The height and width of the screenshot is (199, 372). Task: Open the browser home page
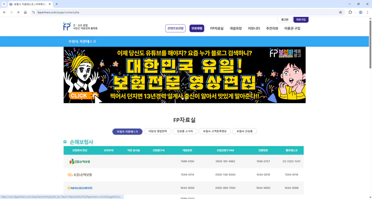[x=25, y=12]
